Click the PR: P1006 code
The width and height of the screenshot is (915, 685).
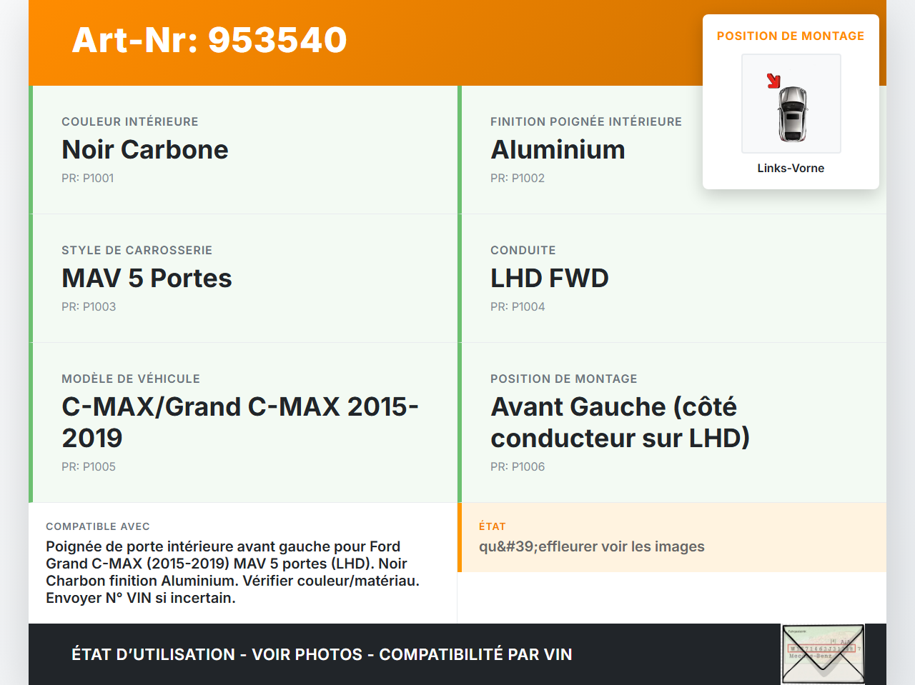[518, 466]
